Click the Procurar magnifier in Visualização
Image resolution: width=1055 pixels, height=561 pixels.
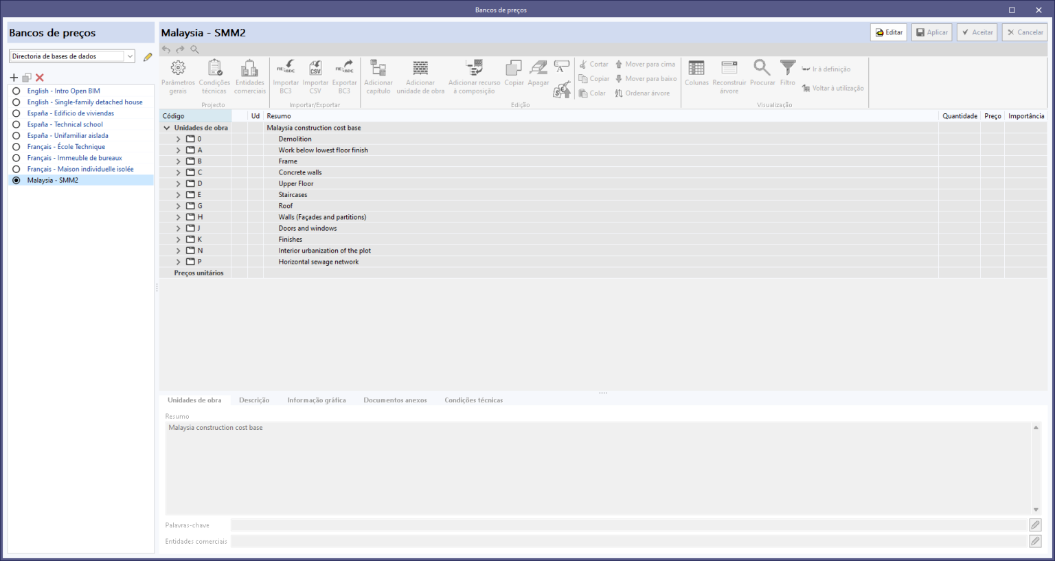pos(762,73)
